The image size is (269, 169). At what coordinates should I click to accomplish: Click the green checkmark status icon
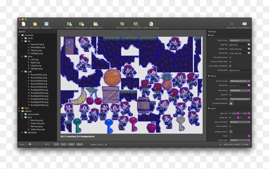221,145
